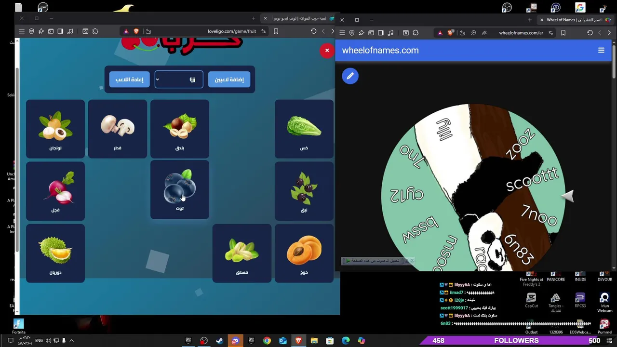Open the extensions puzzle icon in the loveligo window
This screenshot has height=347, width=617.
coord(95,31)
